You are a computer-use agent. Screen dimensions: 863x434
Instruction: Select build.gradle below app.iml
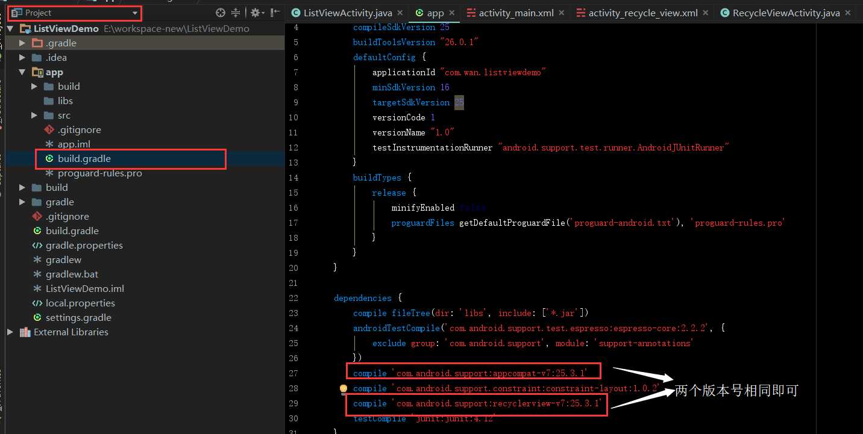pyautogui.click(x=84, y=159)
